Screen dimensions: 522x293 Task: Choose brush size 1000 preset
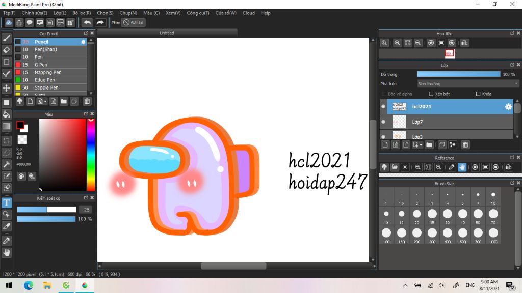tap(493, 235)
